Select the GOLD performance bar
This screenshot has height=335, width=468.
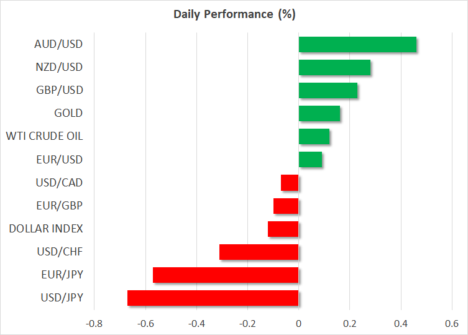[319, 114]
